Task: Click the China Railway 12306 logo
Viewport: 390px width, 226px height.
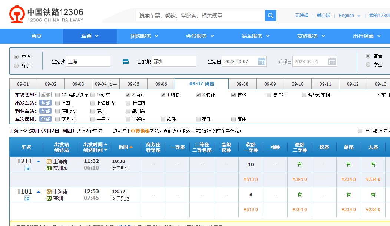Action: [x=46, y=14]
